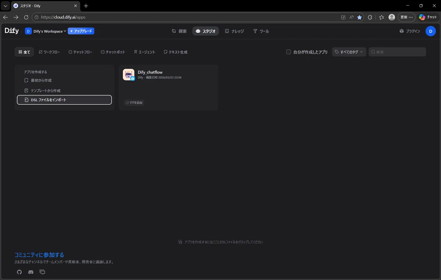
Task: Close the スタジオ - Dify tab
Action: (75, 6)
